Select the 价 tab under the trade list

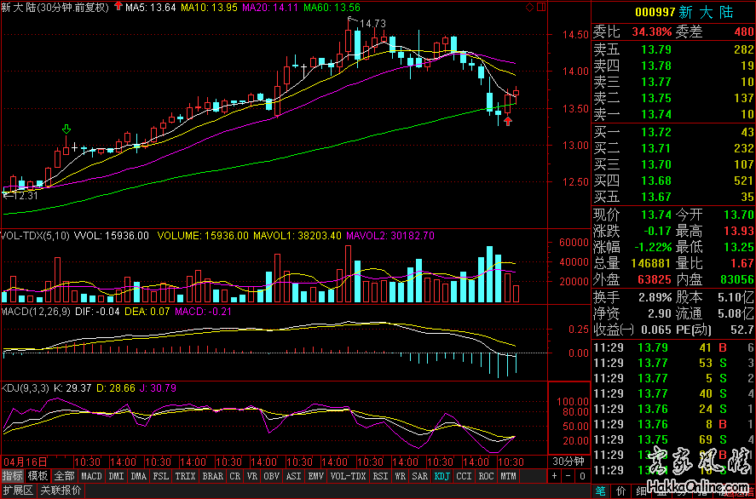coord(620,490)
